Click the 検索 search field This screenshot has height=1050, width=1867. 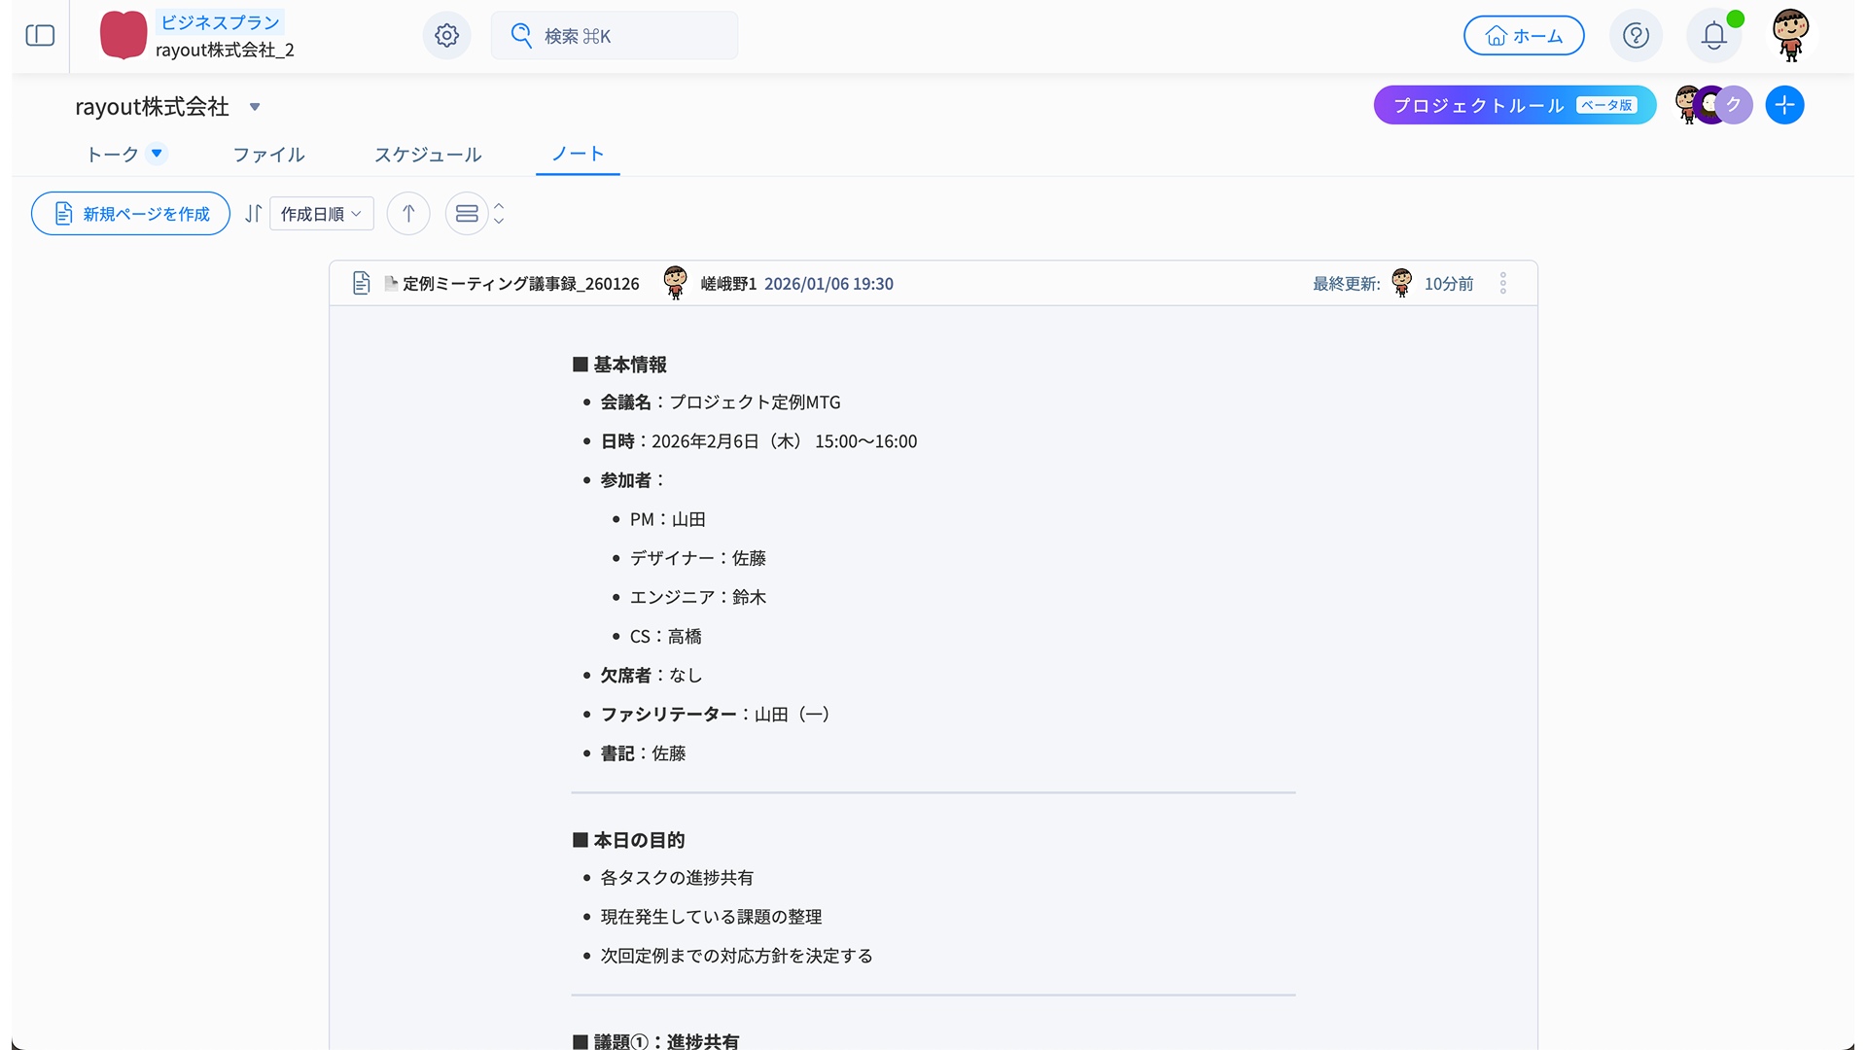615,36
